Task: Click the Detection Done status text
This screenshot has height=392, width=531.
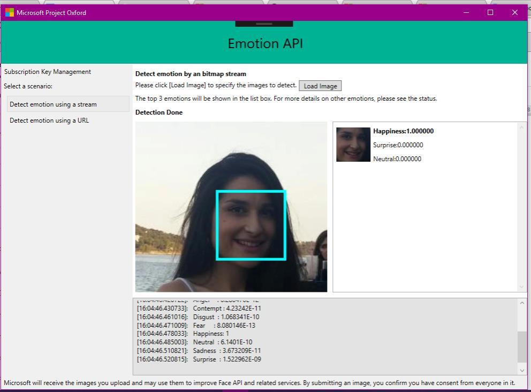Action: (x=159, y=112)
